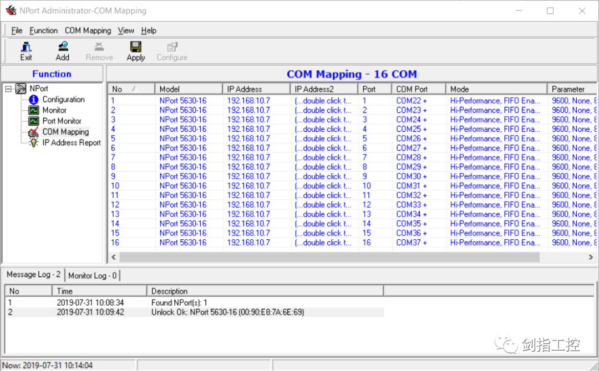Screen dimensions: 599x371
Task: Select the NPort root tree label
Action: [x=39, y=89]
